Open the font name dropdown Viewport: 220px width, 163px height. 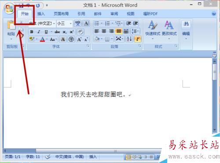pyautogui.click(x=54, y=23)
